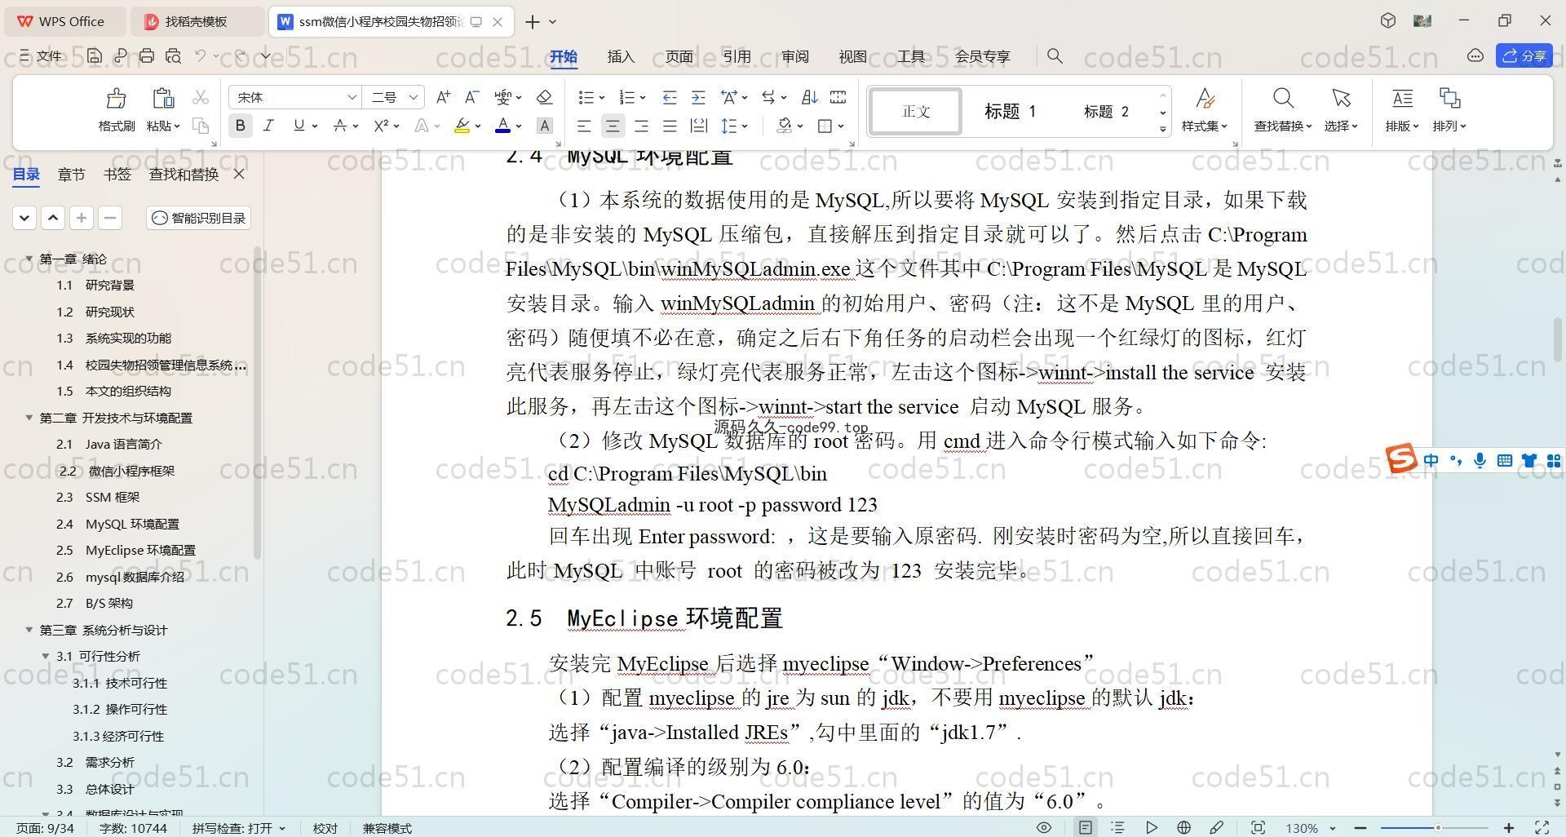Click the Layout (排版) icon
The height and width of the screenshot is (837, 1566).
[x=1402, y=99]
